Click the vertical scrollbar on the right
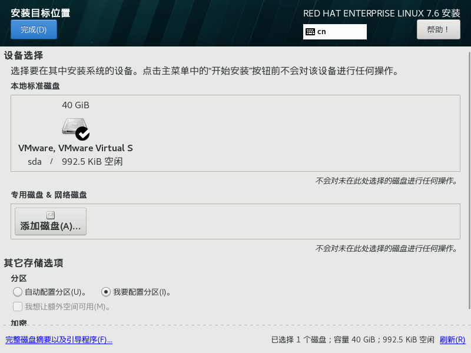 point(469,181)
